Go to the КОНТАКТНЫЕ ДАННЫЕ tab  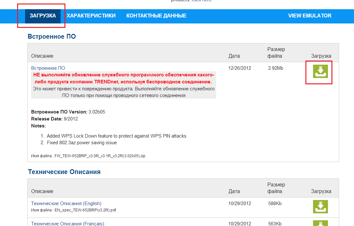pyautogui.click(x=156, y=16)
